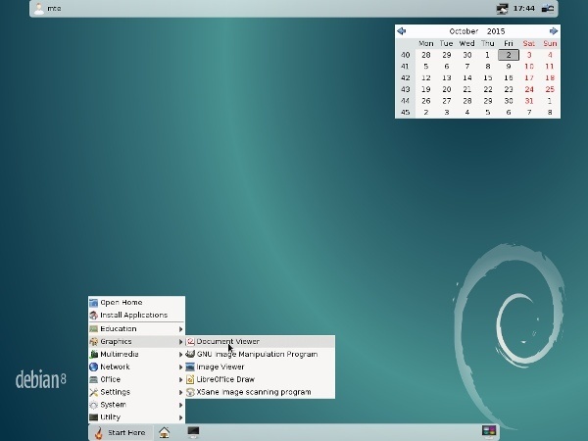This screenshot has height=441, width=588.
Task: Click the Install Applications icon
Action: [x=94, y=315]
